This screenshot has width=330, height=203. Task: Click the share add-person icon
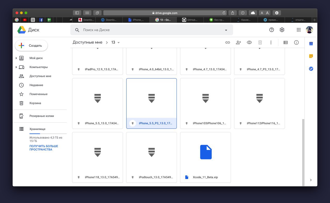coord(238,43)
